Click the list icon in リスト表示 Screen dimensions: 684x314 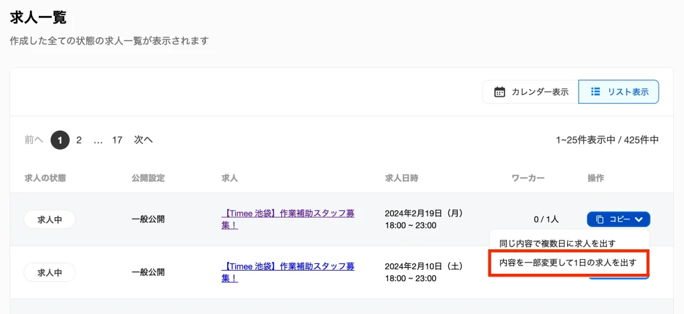(x=596, y=92)
